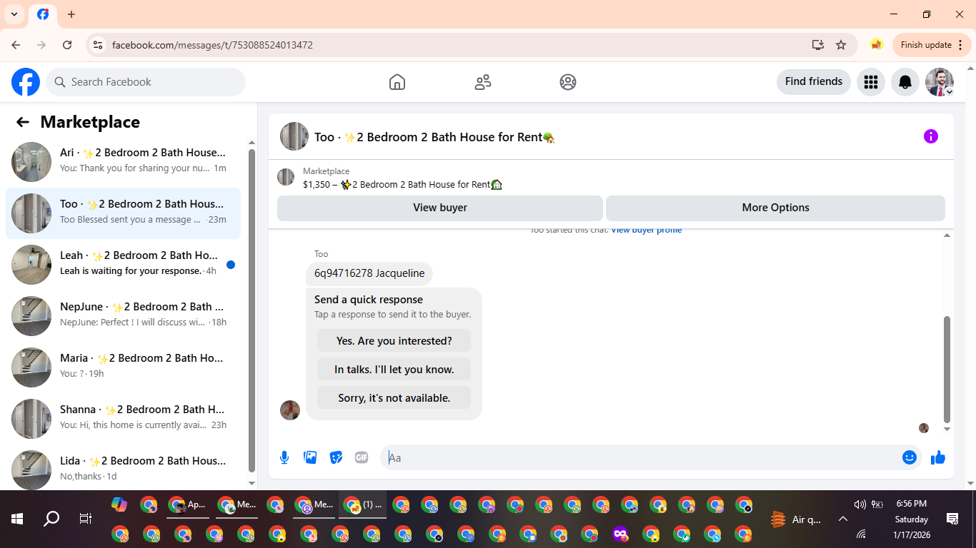The image size is (976, 548).
Task: Open the View buyer profile link
Action: [x=647, y=230]
